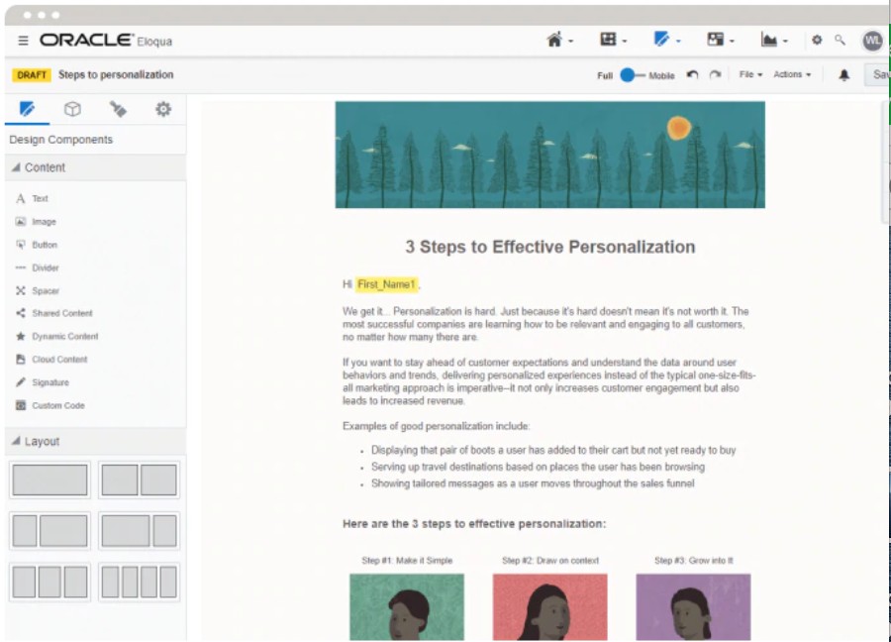Open Eloqua search with magnifying glass
Screen dimensions: 891x642
838,41
